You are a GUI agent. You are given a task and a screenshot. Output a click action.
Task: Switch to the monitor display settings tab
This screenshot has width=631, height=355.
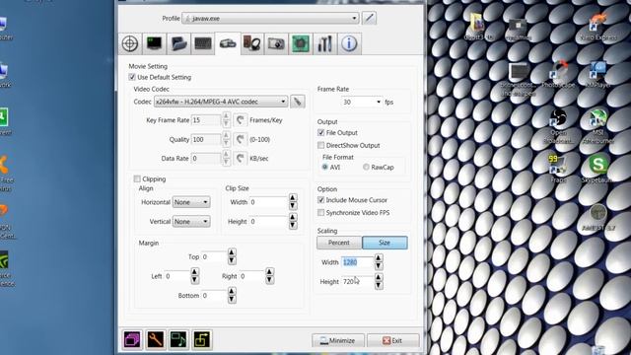[154, 43]
